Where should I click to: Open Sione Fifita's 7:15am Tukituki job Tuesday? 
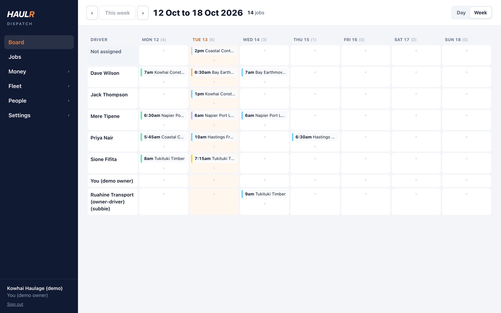(214, 159)
